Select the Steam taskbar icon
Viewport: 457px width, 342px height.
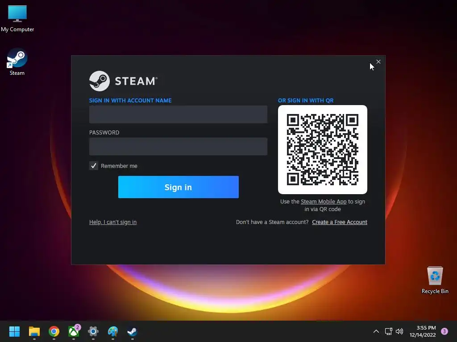click(x=132, y=331)
